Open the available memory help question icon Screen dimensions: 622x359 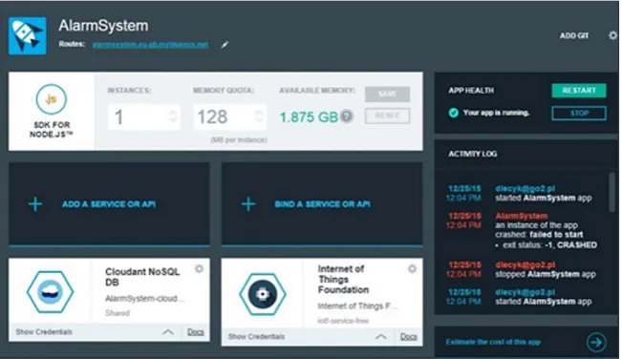click(x=347, y=116)
